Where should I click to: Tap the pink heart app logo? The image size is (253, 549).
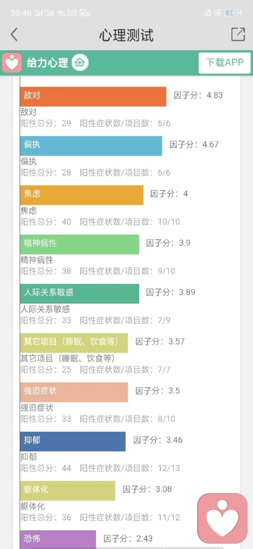[x=12, y=63]
